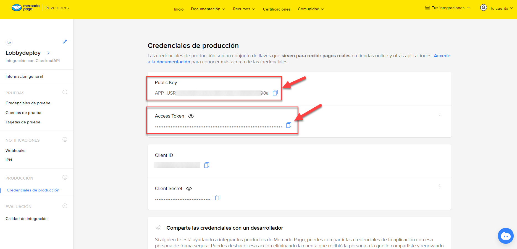This screenshot has width=517, height=249.
Task: Open the chat assistant bubble
Action: (505, 236)
